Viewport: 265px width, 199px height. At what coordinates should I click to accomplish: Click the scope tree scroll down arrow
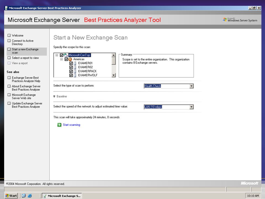pyautogui.click(x=113, y=75)
